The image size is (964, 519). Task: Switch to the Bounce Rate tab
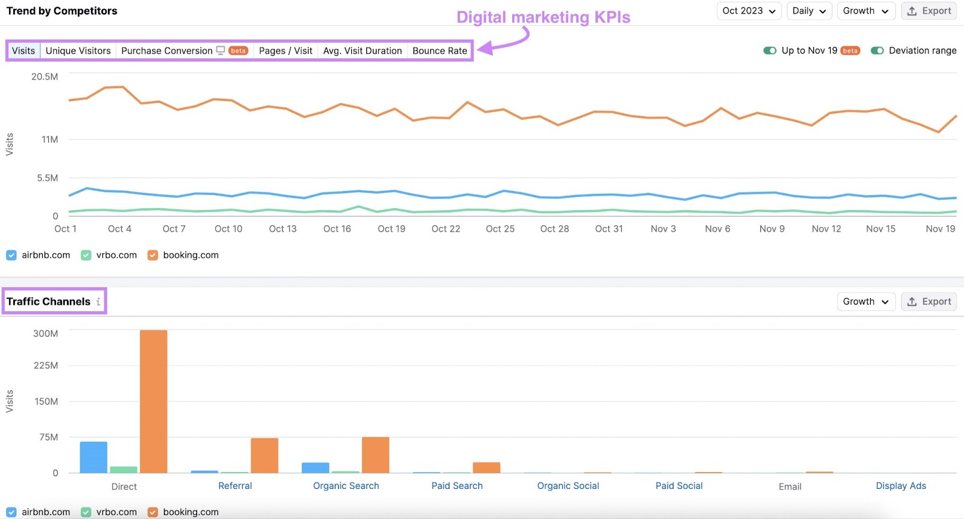coord(440,51)
